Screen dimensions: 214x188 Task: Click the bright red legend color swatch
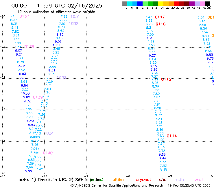(x=176, y=3)
